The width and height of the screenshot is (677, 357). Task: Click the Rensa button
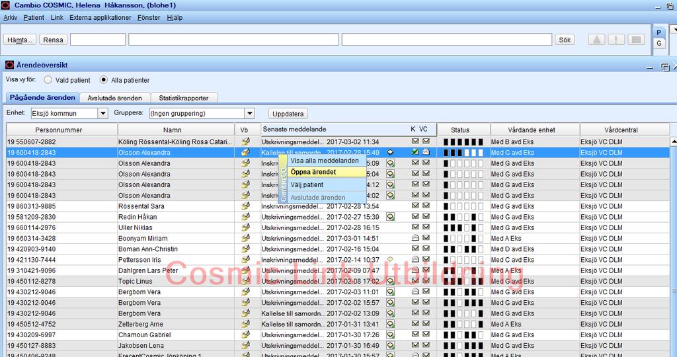53,40
